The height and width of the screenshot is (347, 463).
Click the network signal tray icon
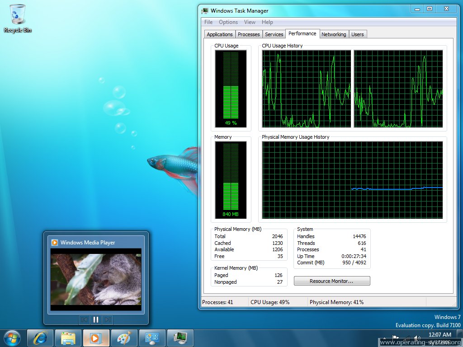tap(406, 338)
